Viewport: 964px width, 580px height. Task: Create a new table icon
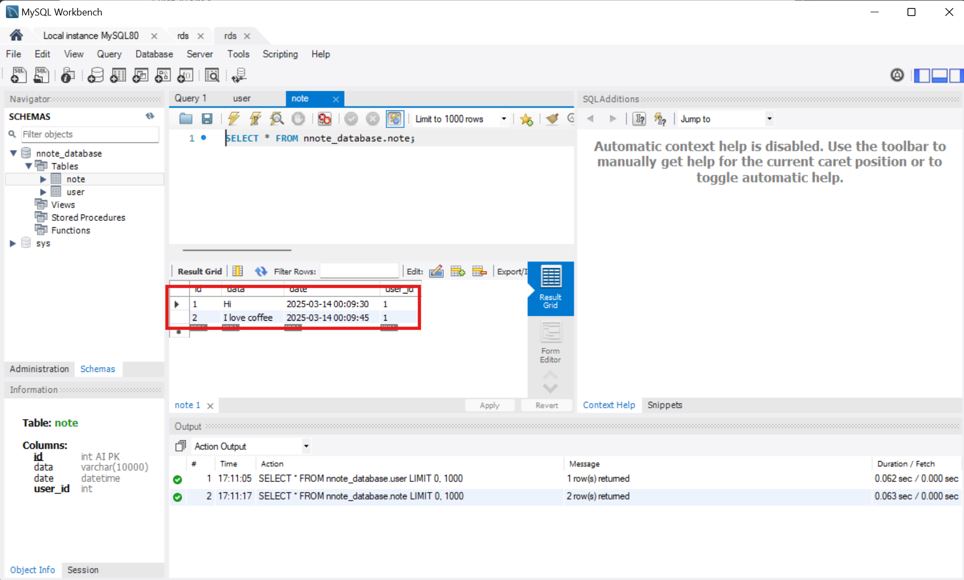click(x=118, y=75)
